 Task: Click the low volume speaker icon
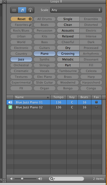(x=12, y=179)
